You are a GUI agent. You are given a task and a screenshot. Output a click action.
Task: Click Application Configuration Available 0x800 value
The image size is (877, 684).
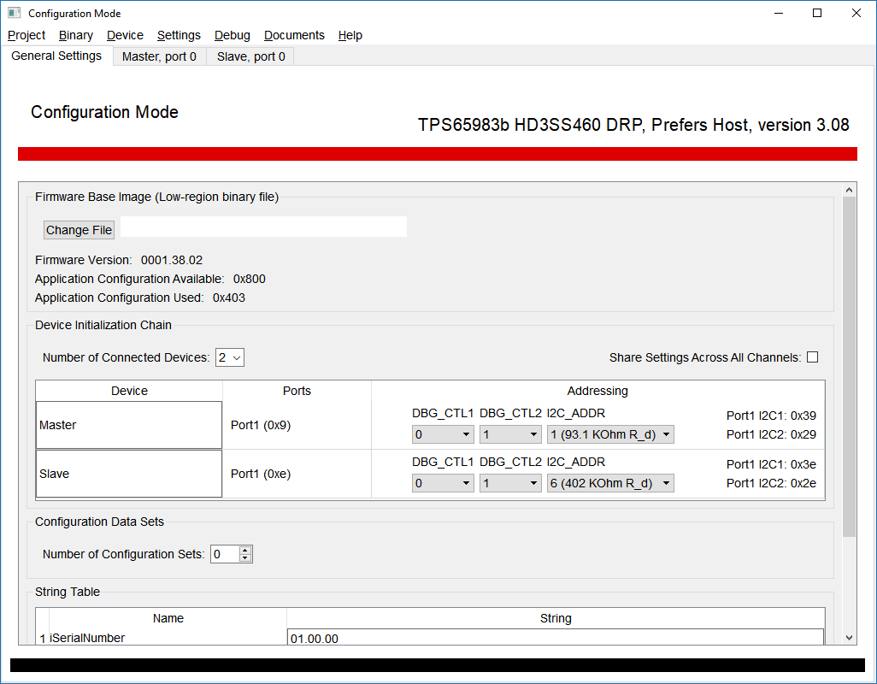(250, 279)
